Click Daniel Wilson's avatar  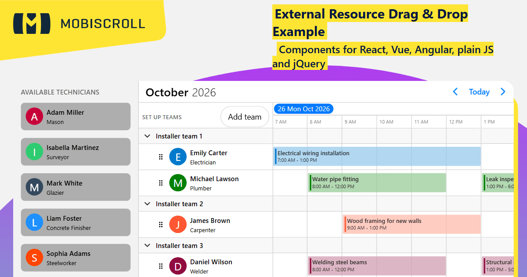click(x=178, y=266)
